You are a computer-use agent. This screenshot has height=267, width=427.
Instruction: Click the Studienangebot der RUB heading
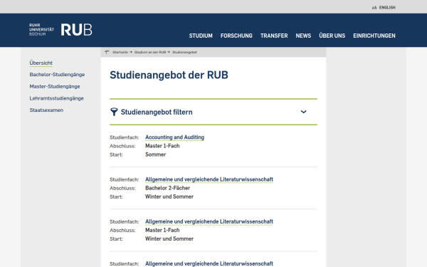coord(169,75)
